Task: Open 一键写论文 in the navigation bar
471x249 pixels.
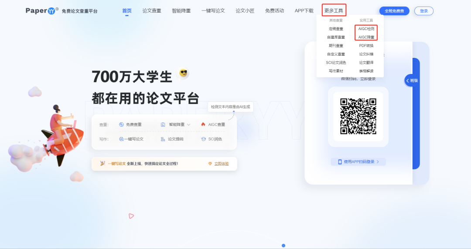Action: tap(213, 11)
